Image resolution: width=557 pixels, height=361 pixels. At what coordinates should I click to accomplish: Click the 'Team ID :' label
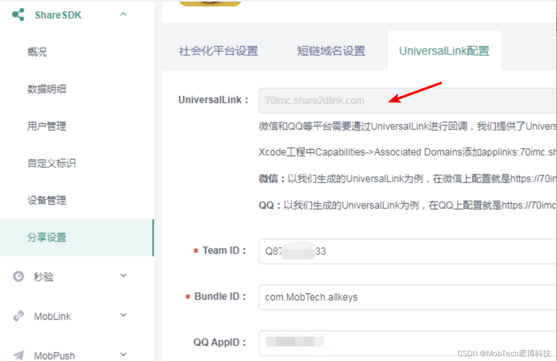tap(224, 251)
